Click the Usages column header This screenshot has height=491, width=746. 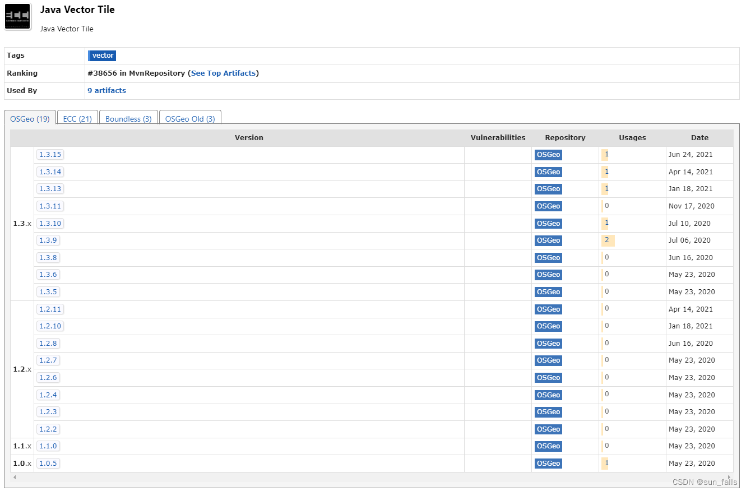tap(632, 137)
